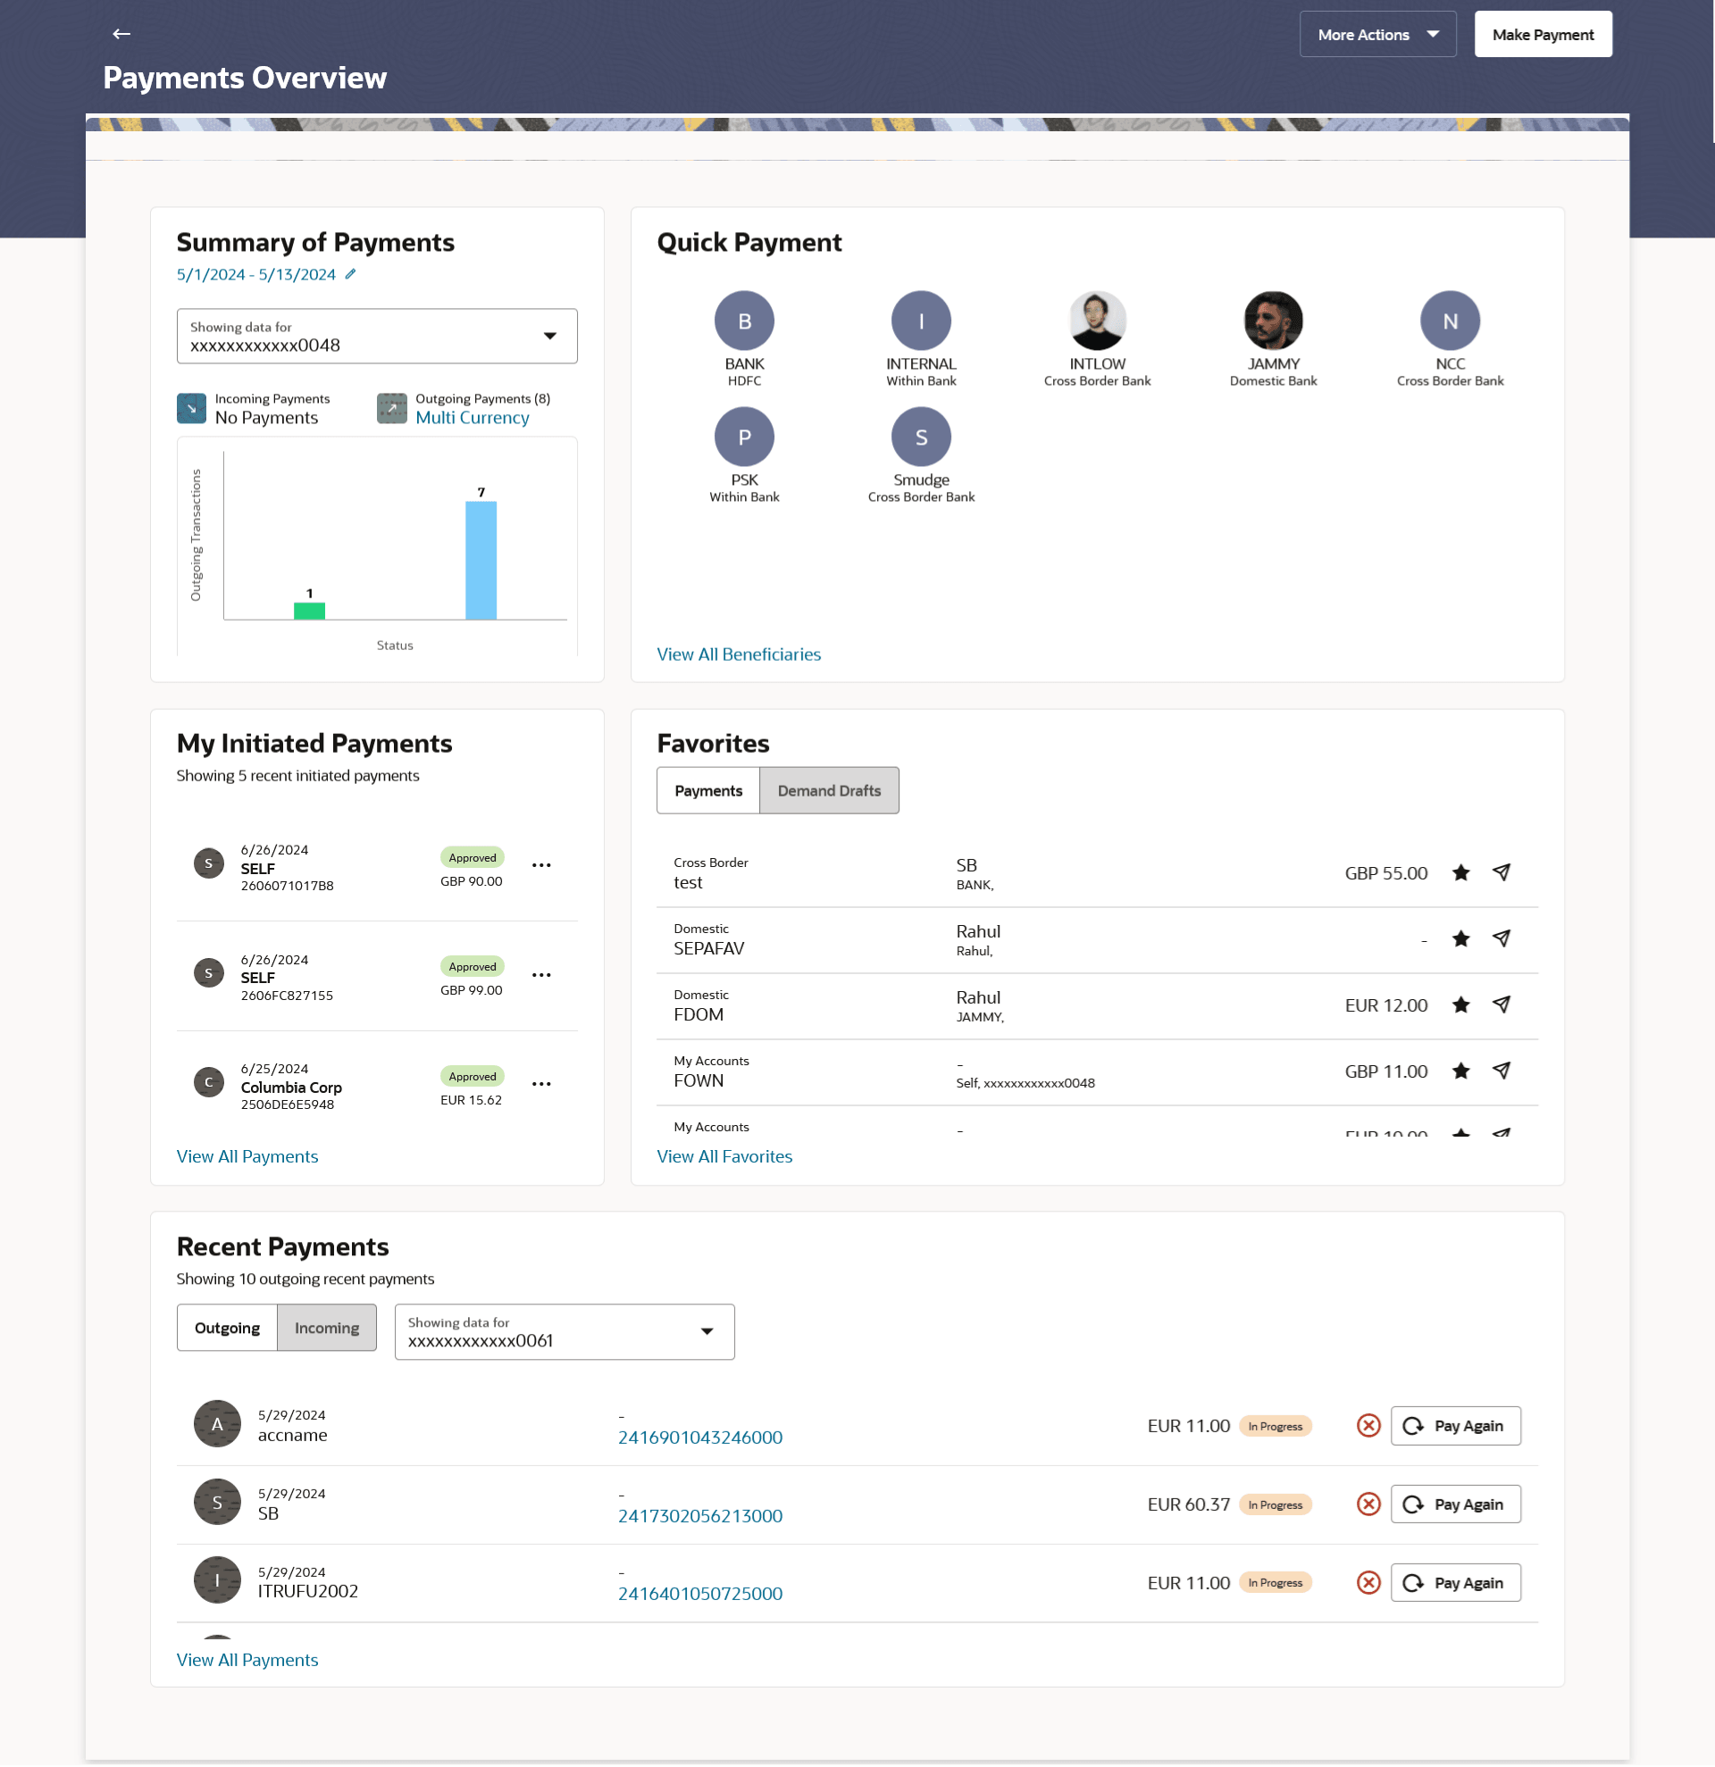
Task: Choose the NCC Cross Border beneficiary icon
Action: pos(1449,321)
